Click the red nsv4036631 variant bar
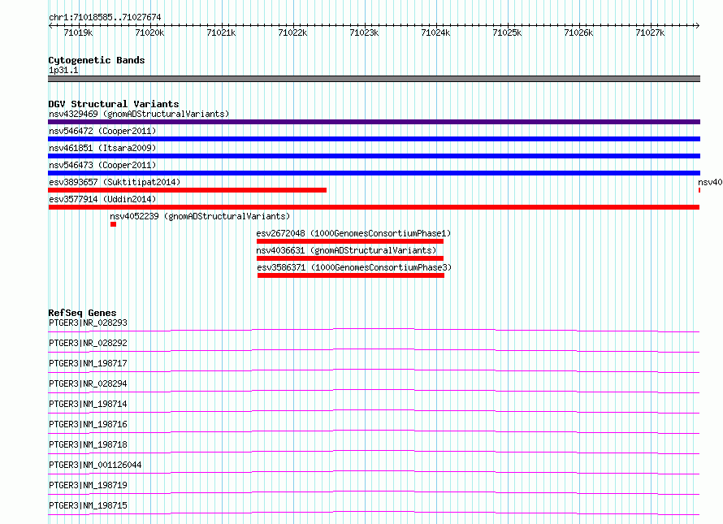The height and width of the screenshot is (524, 723). click(x=350, y=258)
